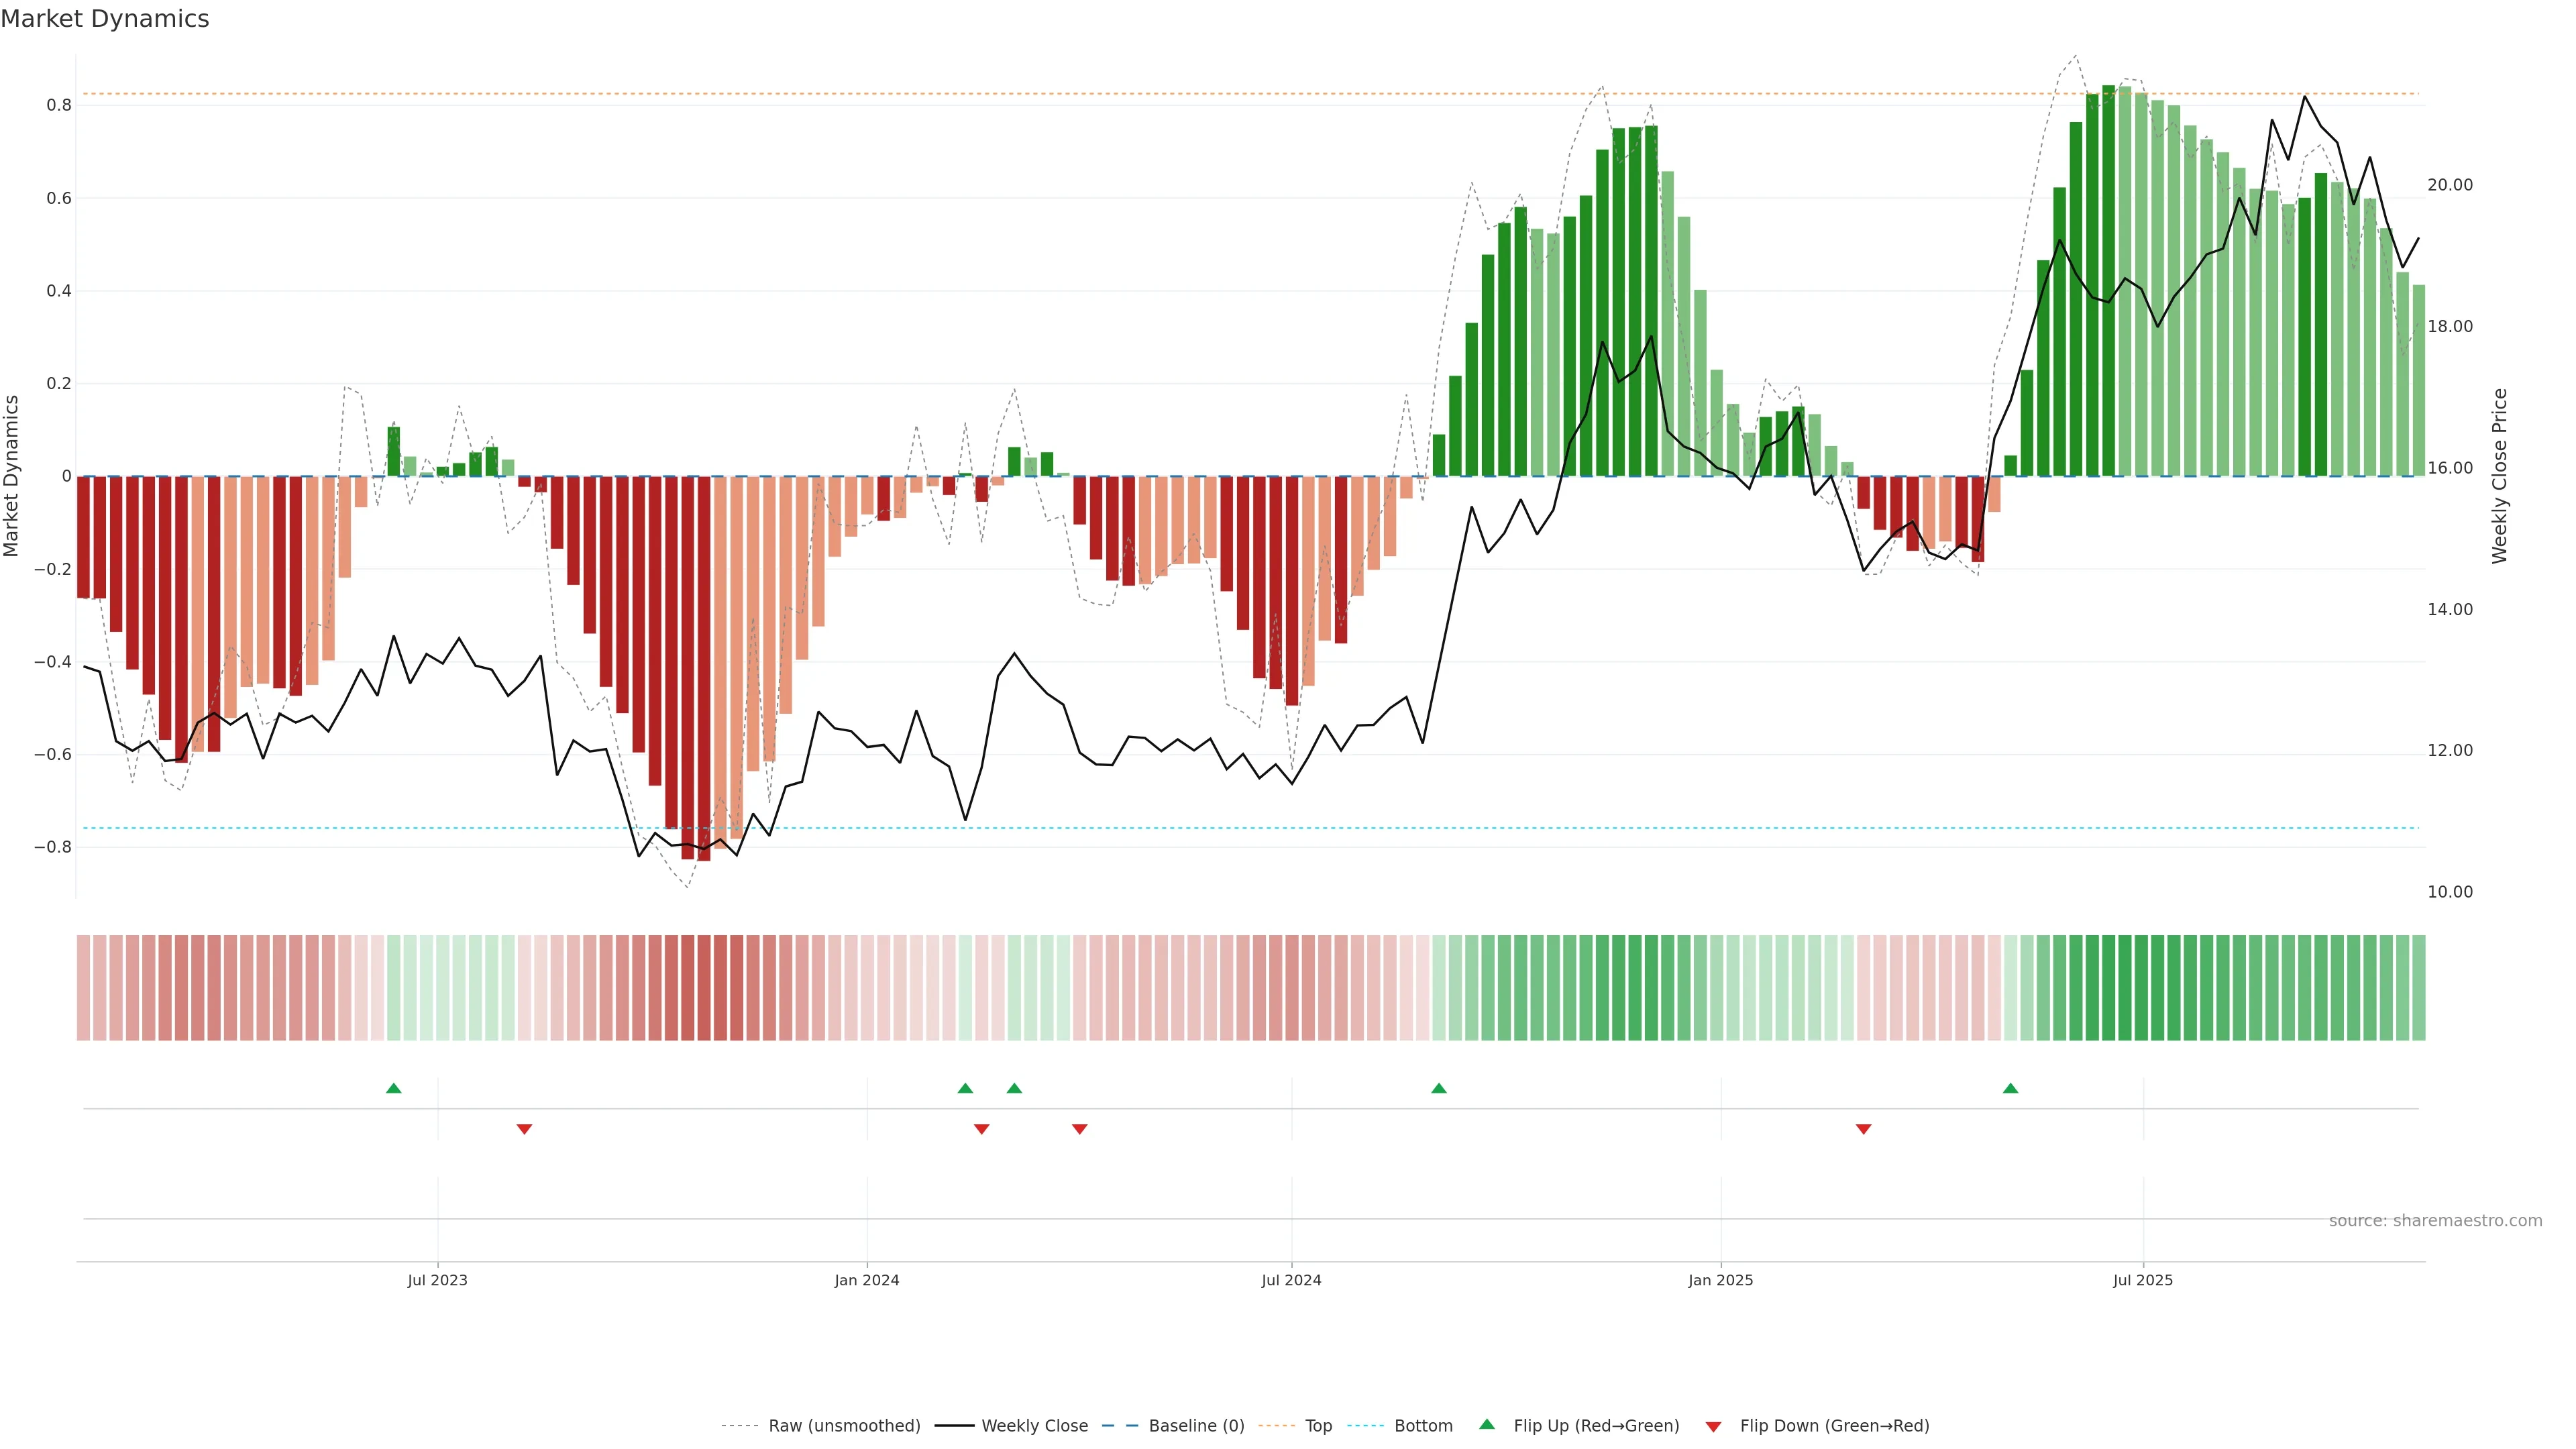Click the last green flip-up marker before Jul 2025
This screenshot has height=1449, width=2576.
tap(2010, 1088)
